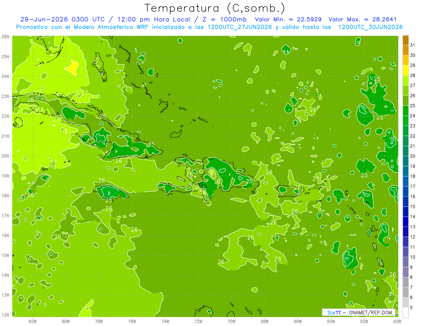Screen dimensions: 422x326
Task: Click color scale label '10'
Action: [413, 257]
